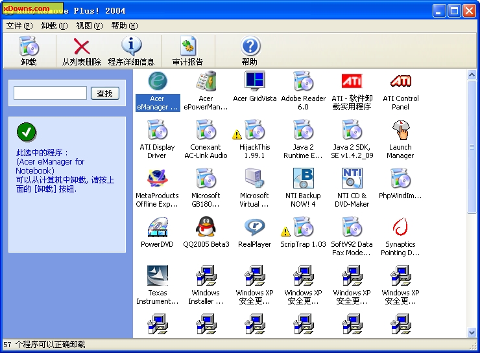Click scrollbar down arrow in program list
480x353 pixels.
coord(472,332)
